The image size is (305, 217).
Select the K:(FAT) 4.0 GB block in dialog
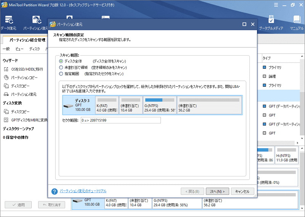(107, 105)
